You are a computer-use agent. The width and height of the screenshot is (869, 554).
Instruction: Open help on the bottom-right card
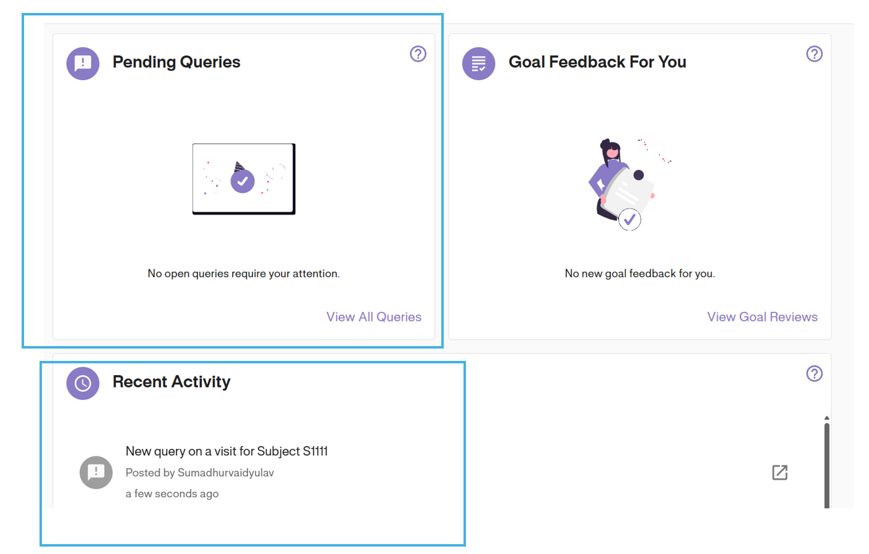tap(815, 373)
